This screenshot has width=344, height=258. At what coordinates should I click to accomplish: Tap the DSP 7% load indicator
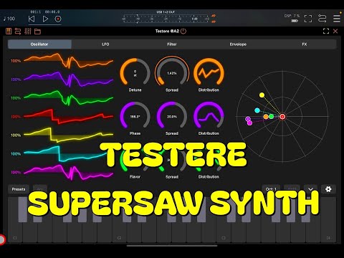click(292, 16)
